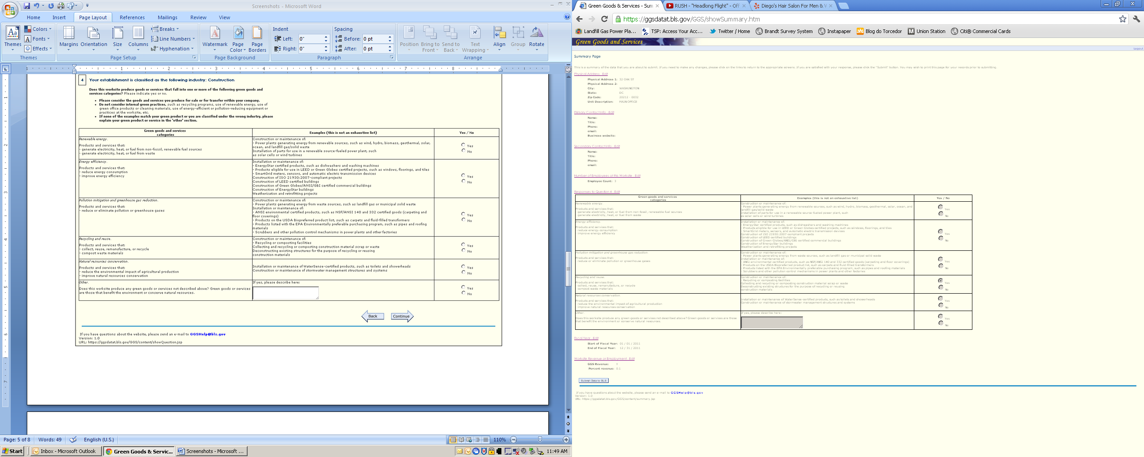Open the Columns layout options
1144x457 pixels.
pos(138,38)
